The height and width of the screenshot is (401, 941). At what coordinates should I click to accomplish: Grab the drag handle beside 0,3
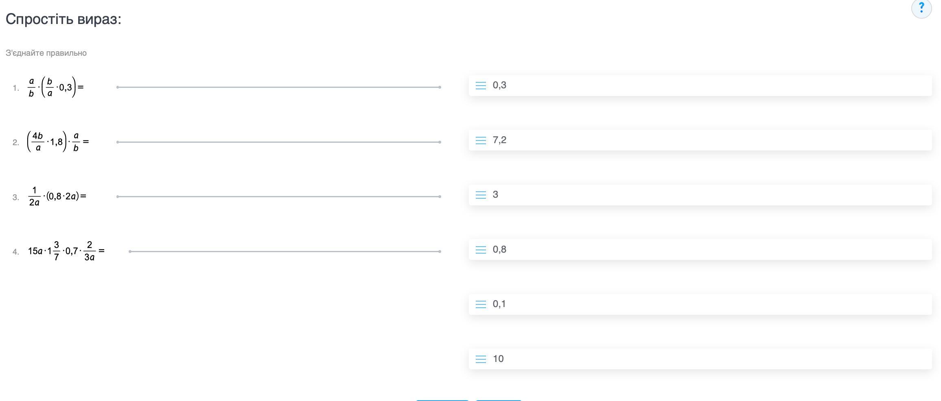481,85
